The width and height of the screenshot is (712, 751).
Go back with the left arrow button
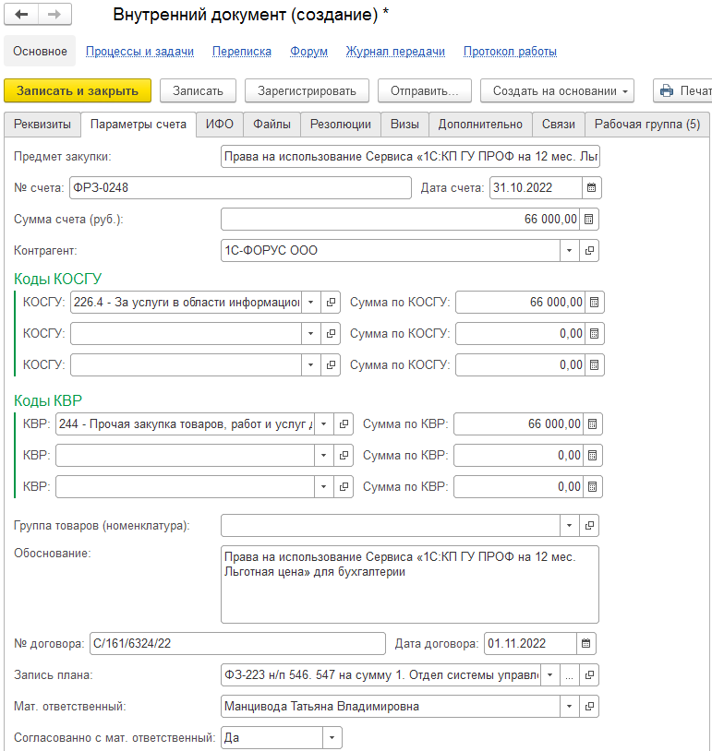pyautogui.click(x=21, y=15)
